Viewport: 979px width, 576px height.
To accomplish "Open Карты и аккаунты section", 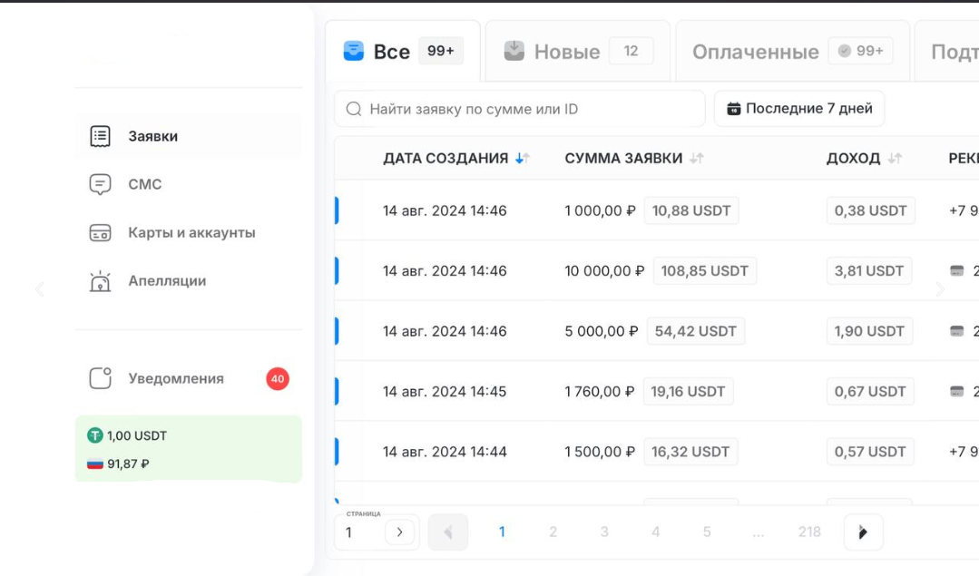I will [189, 233].
